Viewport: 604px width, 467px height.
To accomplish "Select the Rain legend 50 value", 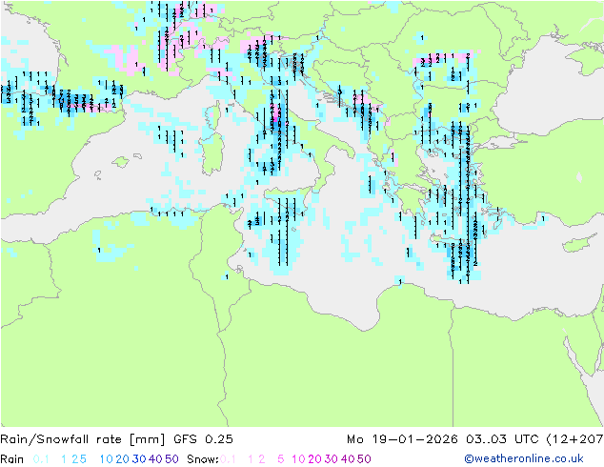I will click(171, 459).
